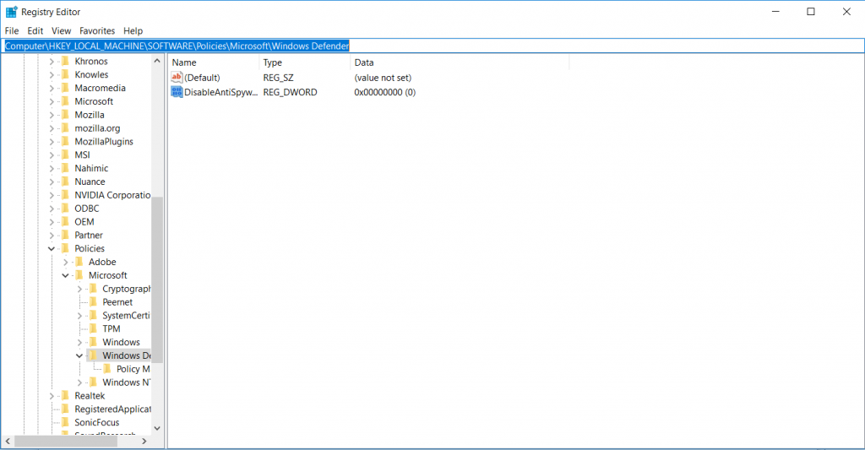Expand the Adobe key under Policies
The image size is (865, 450).
pos(66,263)
